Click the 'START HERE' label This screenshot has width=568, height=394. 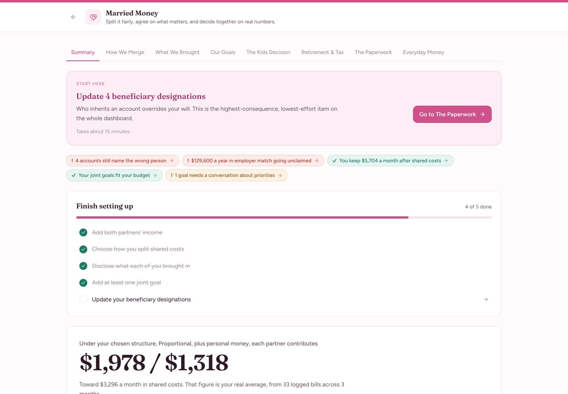(x=90, y=84)
